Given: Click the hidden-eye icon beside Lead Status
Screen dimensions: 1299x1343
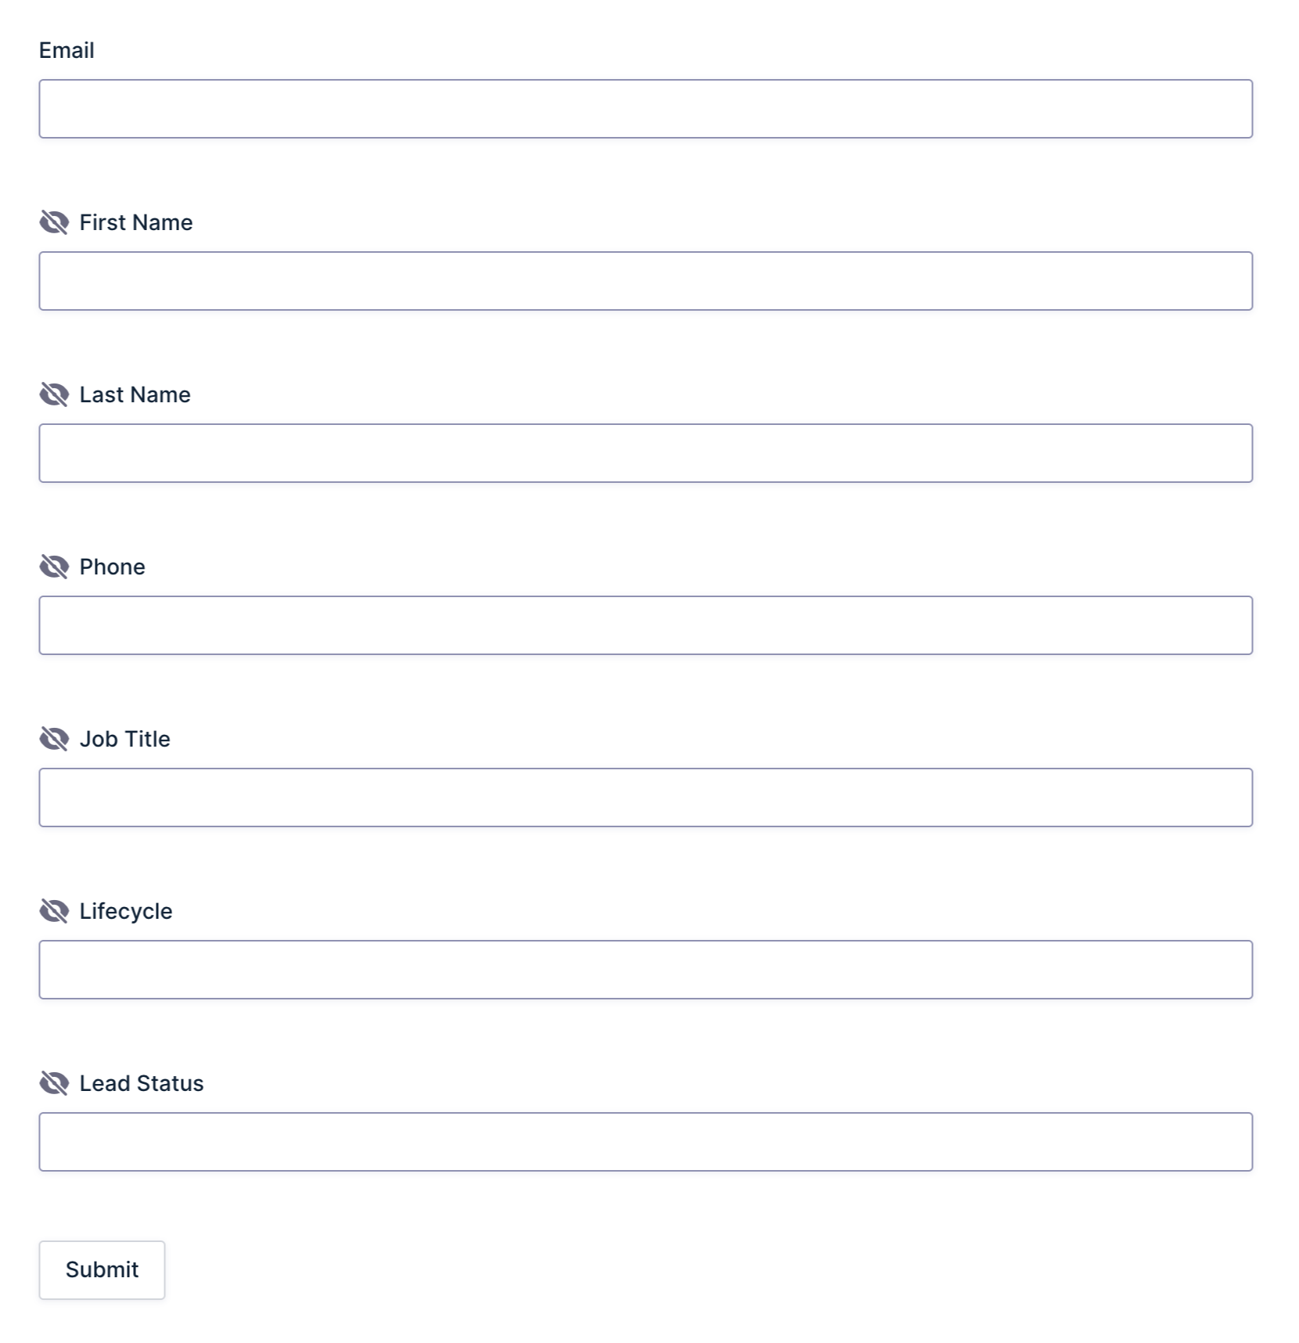Looking at the screenshot, I should [54, 1083].
